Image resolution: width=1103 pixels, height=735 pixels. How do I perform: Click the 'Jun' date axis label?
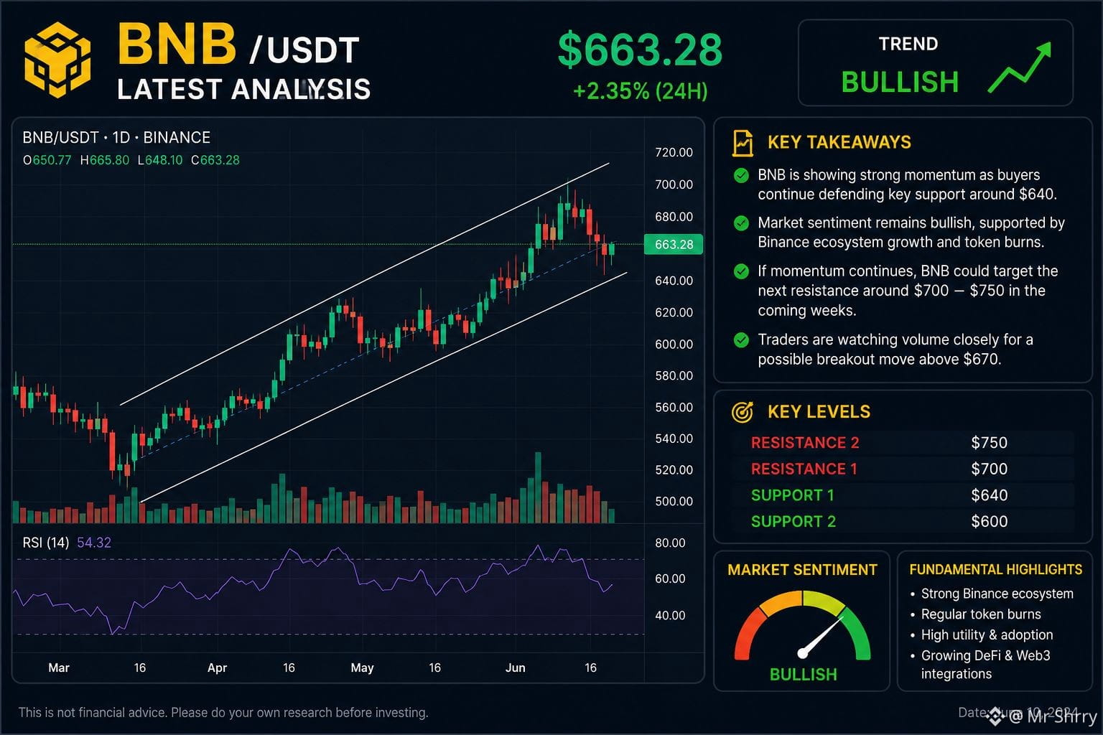click(515, 668)
